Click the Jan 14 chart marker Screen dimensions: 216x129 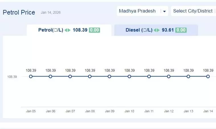point(208,76)
